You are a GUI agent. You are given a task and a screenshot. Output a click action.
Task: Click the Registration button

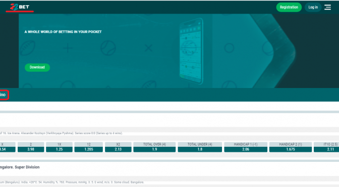[x=289, y=8]
